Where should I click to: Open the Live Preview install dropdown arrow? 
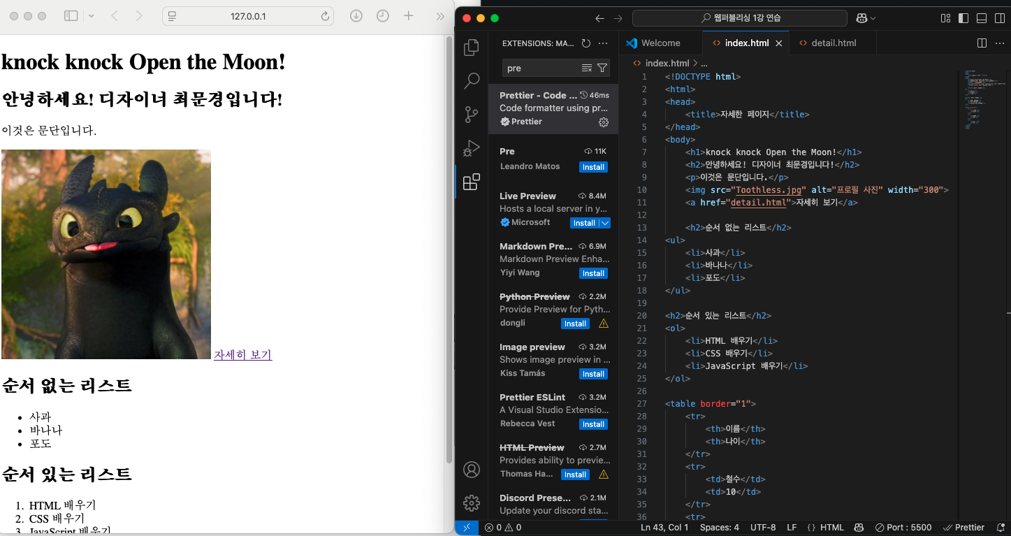click(605, 223)
